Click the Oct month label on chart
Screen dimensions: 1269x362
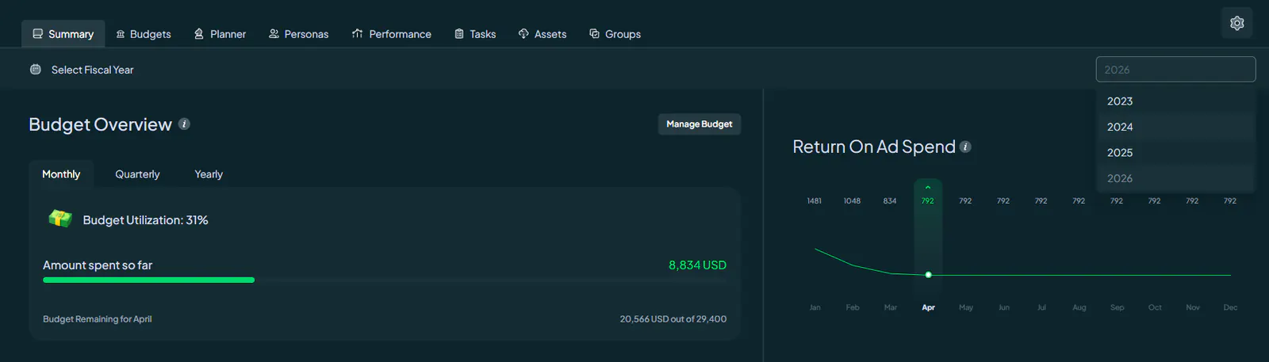(1155, 307)
